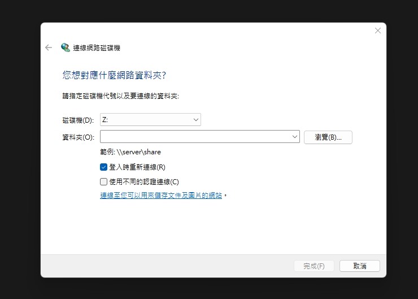Image resolution: width=418 pixels, height=299 pixels.
Task: Open the 磁碟機 drive letter dropdown
Action: 150,119
